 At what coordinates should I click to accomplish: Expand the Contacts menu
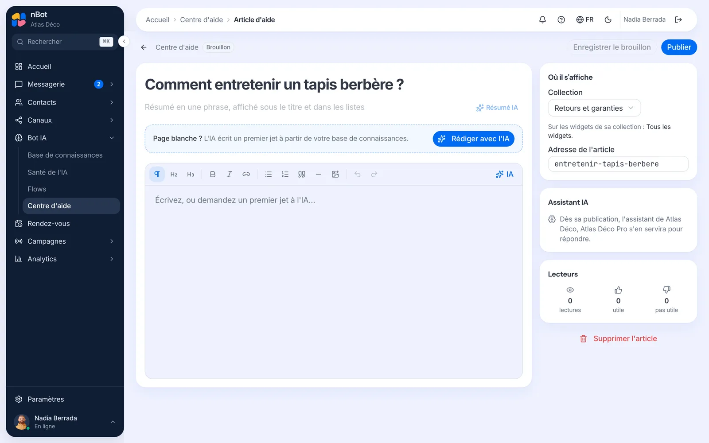coord(112,102)
